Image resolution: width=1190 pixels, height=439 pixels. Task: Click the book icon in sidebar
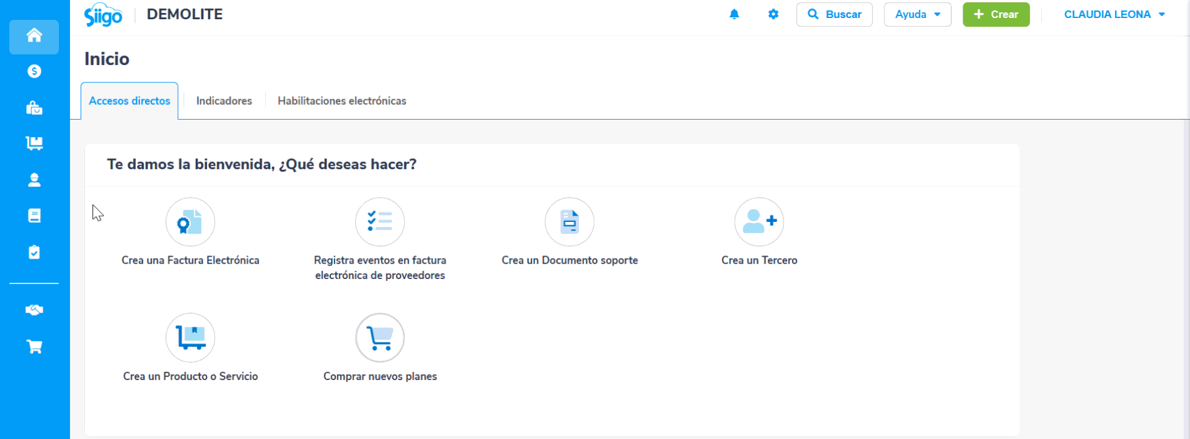tap(34, 216)
